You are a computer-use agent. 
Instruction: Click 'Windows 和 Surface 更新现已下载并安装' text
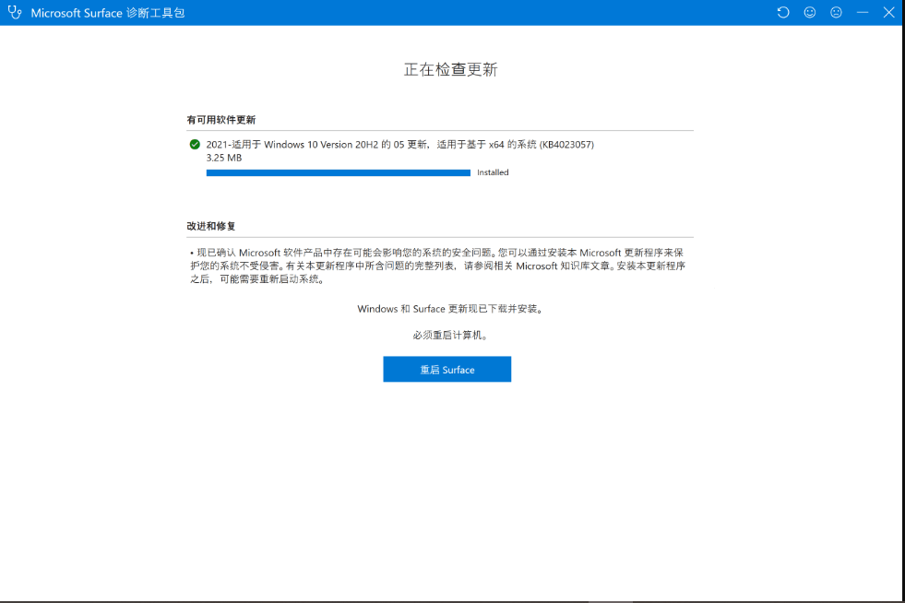450,309
